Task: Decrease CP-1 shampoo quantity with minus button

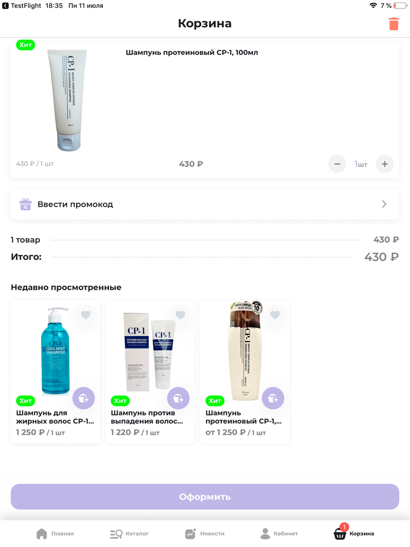Action: tap(337, 164)
